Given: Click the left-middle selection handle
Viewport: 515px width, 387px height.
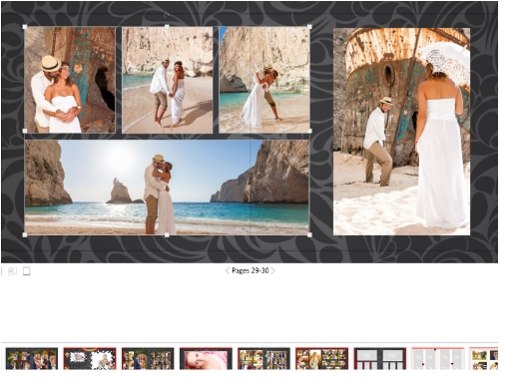Looking at the screenshot, I should (25, 131).
